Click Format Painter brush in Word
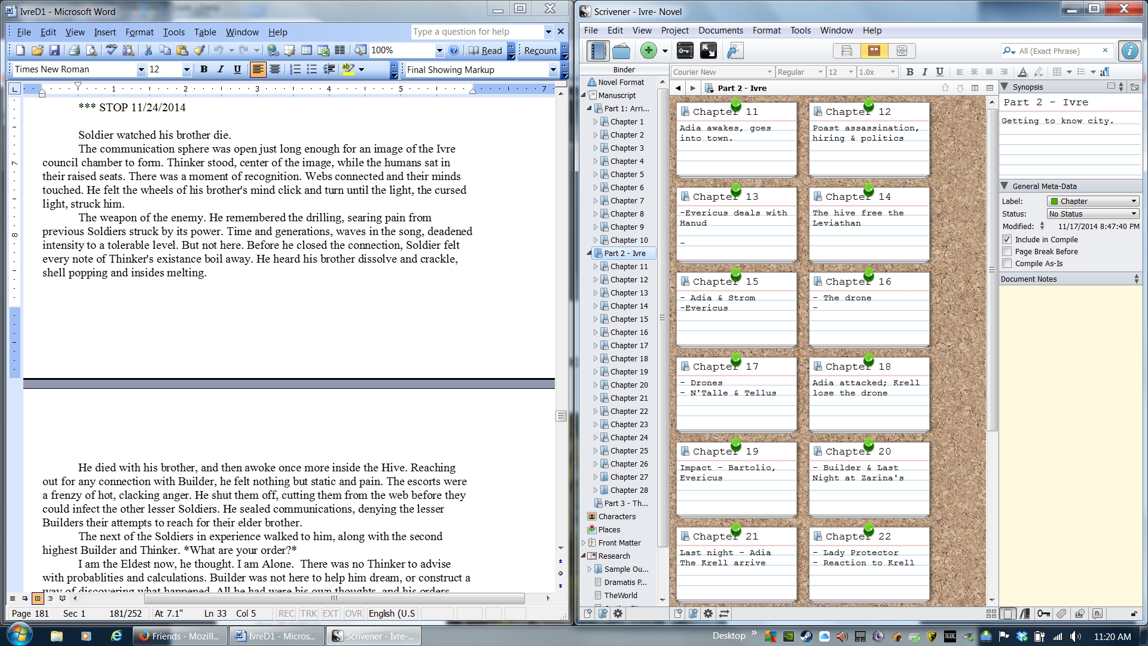The width and height of the screenshot is (1148, 646). click(x=199, y=51)
